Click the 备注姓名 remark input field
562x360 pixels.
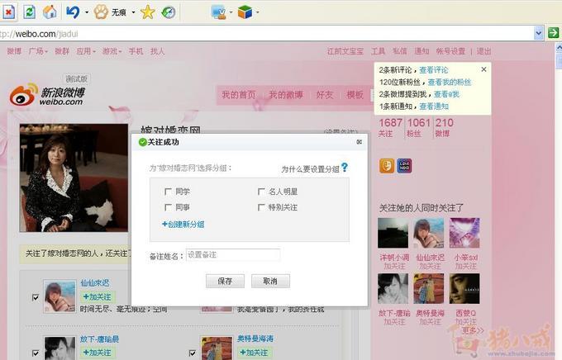[x=233, y=255]
